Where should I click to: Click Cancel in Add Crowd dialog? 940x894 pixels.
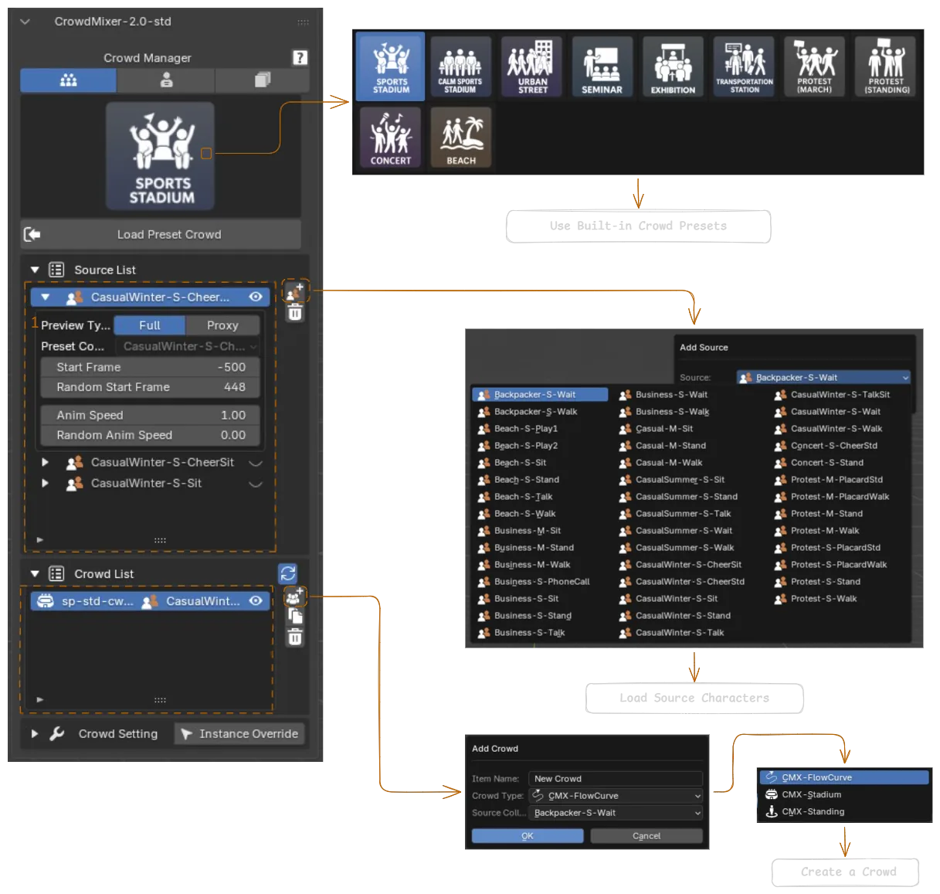coord(646,835)
